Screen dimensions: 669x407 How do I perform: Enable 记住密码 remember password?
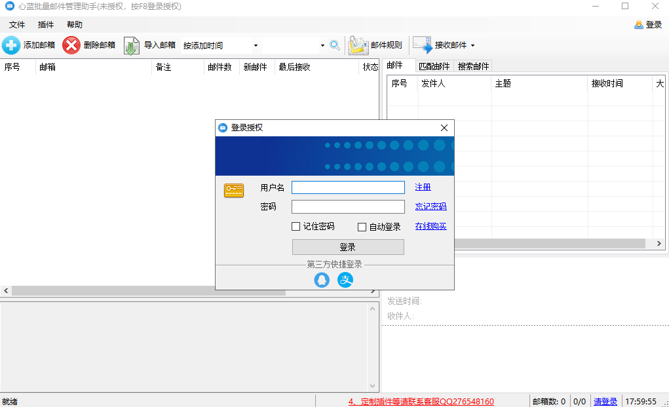point(295,226)
